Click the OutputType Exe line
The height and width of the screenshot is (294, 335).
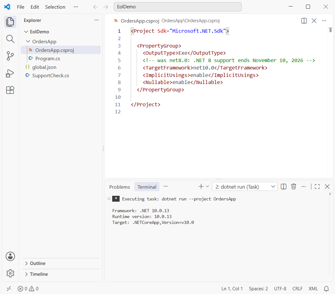(x=184, y=53)
